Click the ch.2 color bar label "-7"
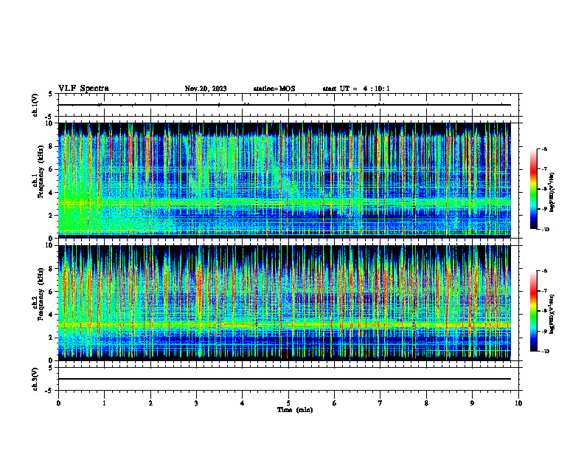The width and height of the screenshot is (584, 452). pos(544,291)
